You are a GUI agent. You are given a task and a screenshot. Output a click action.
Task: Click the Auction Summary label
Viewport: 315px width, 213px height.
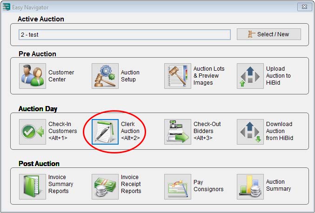click(278, 185)
